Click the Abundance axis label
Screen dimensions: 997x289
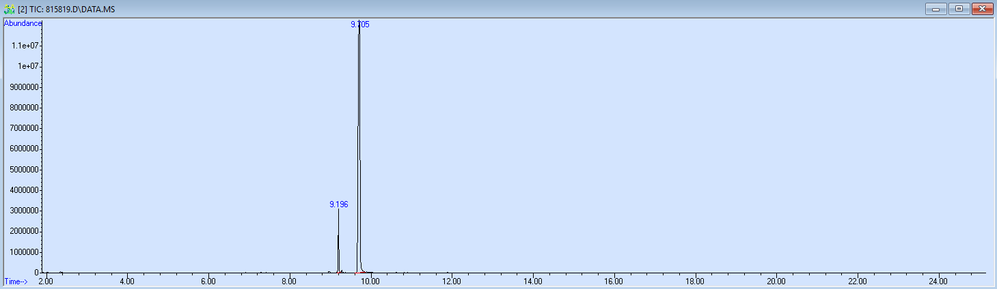coord(23,23)
